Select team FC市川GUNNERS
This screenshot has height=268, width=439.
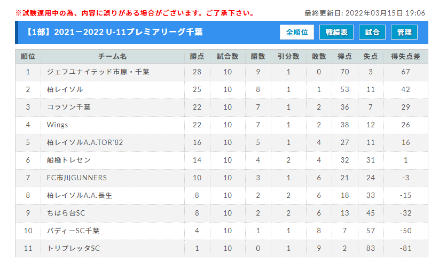tap(77, 178)
